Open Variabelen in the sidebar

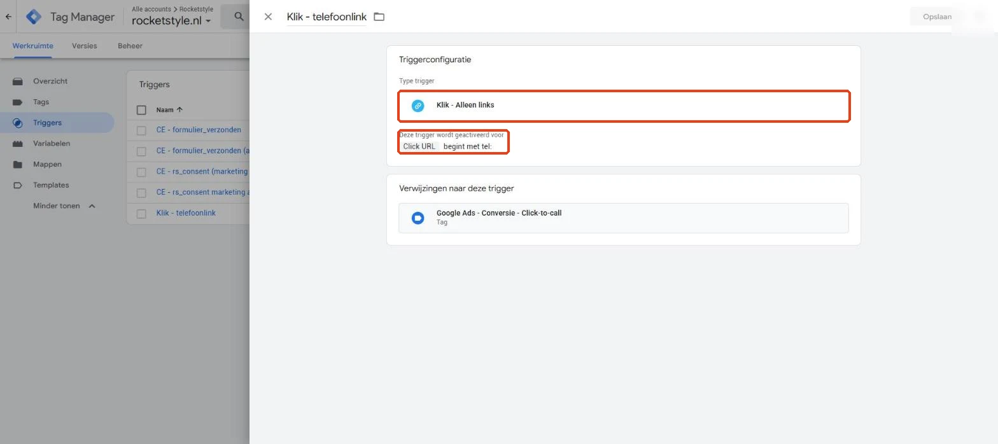point(52,144)
